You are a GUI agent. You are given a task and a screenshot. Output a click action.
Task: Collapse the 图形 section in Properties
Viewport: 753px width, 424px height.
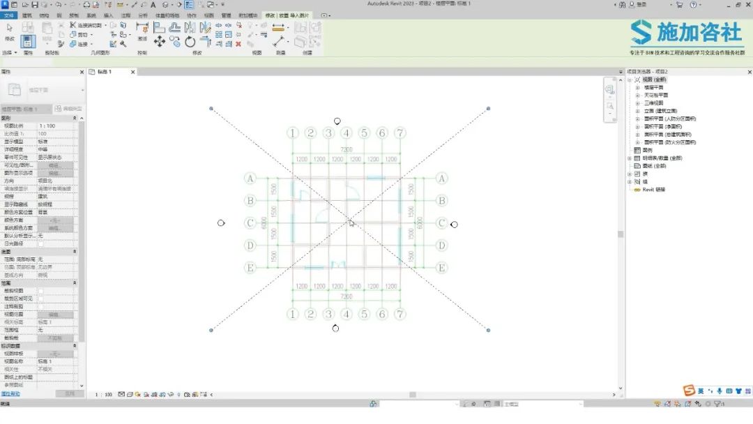75,118
